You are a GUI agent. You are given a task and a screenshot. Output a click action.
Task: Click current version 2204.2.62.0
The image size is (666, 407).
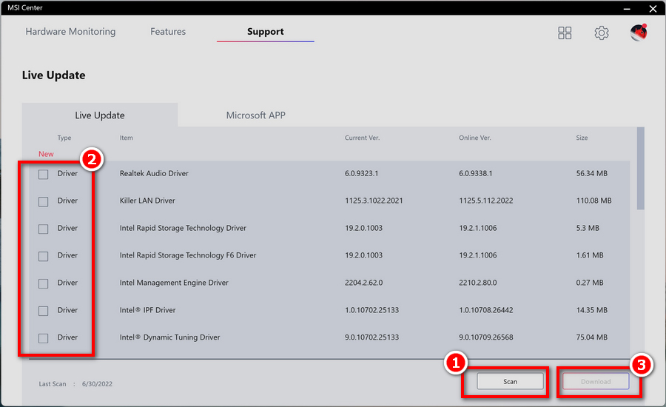[x=363, y=283]
